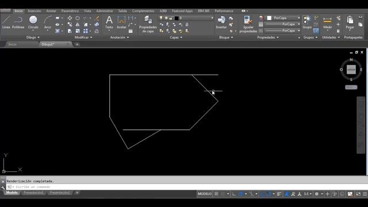Expand the Dibujo panel
Screen dimensions: 368x207
point(33,37)
